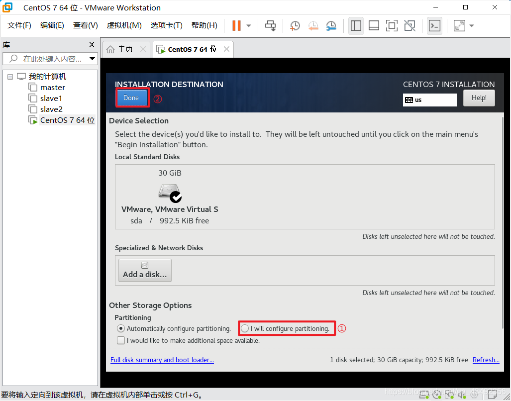The image size is (511, 401).
Task: Take a snapshot using the clock-plus icon
Action: 295,25
